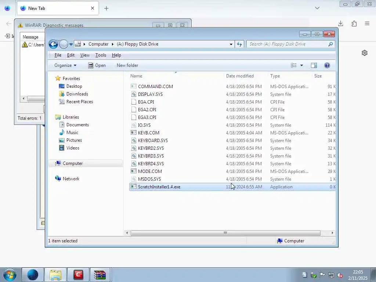Sort files by the Size column header
The width and height of the screenshot is (376, 282).
318,76
